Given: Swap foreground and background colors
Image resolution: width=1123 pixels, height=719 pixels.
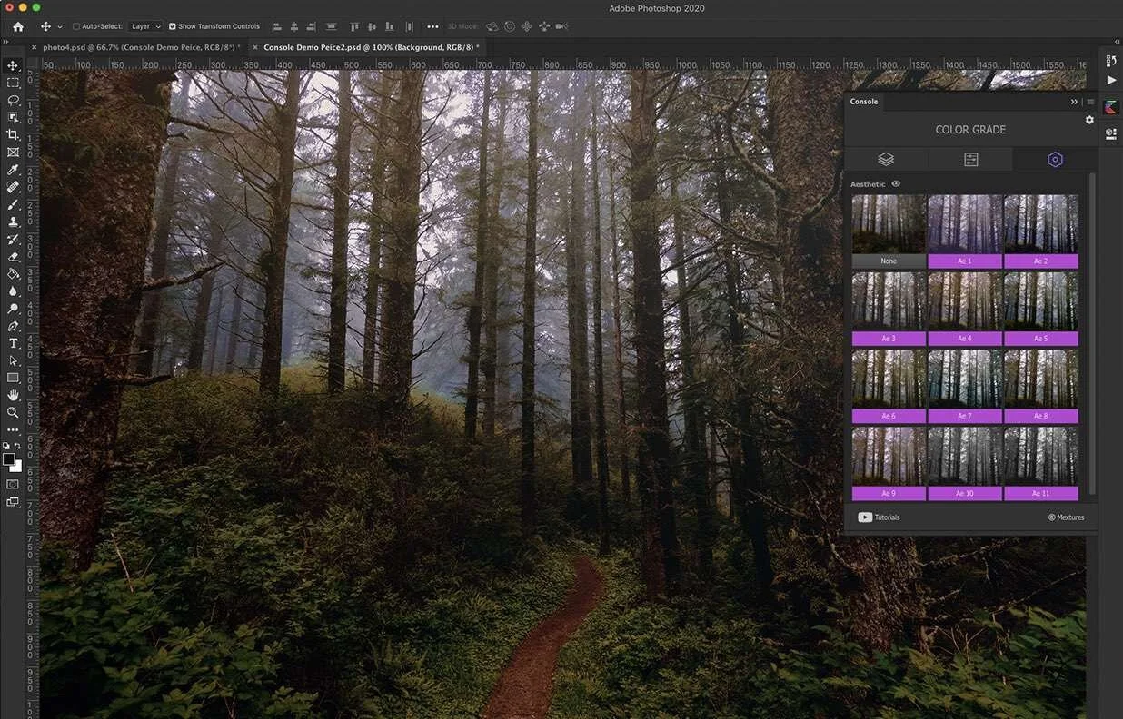Looking at the screenshot, I should tap(17, 446).
